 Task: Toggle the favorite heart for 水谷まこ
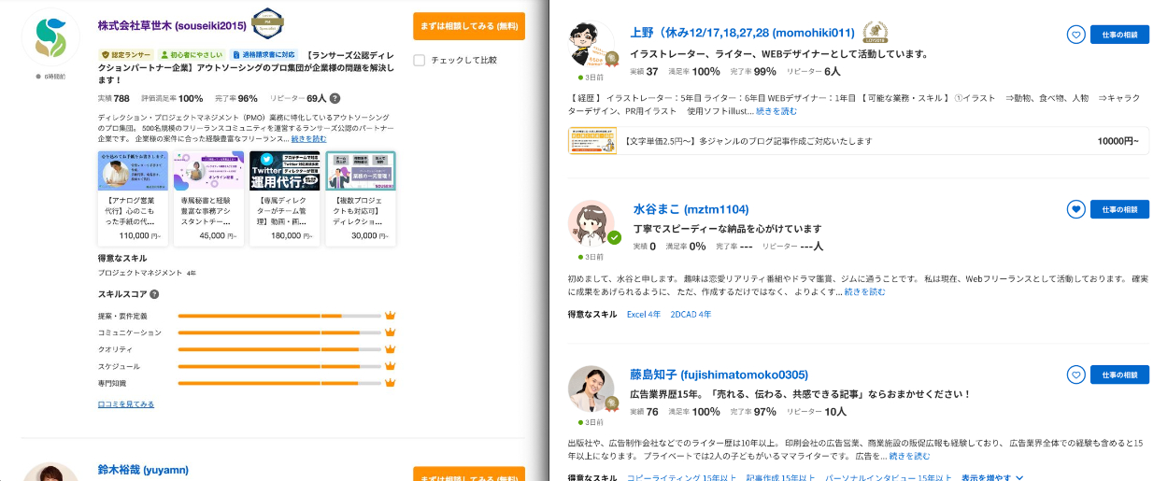[1075, 209]
